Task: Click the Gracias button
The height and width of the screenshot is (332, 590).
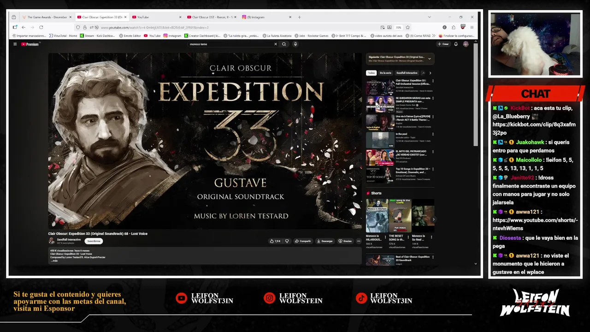Action: pos(345,241)
